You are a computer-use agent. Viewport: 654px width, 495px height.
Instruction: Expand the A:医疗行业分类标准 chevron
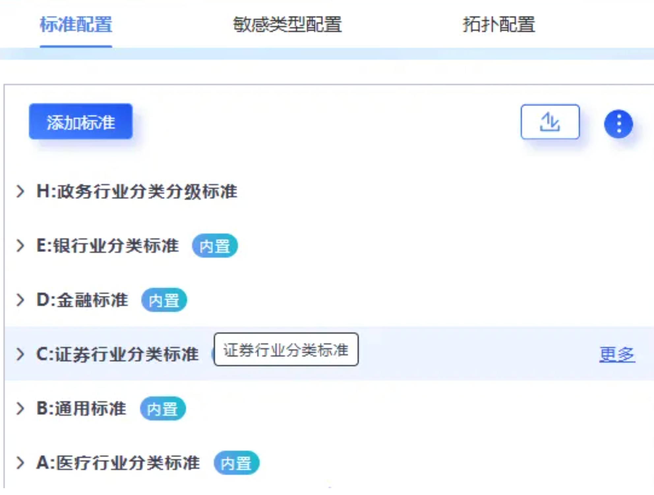click(20, 463)
